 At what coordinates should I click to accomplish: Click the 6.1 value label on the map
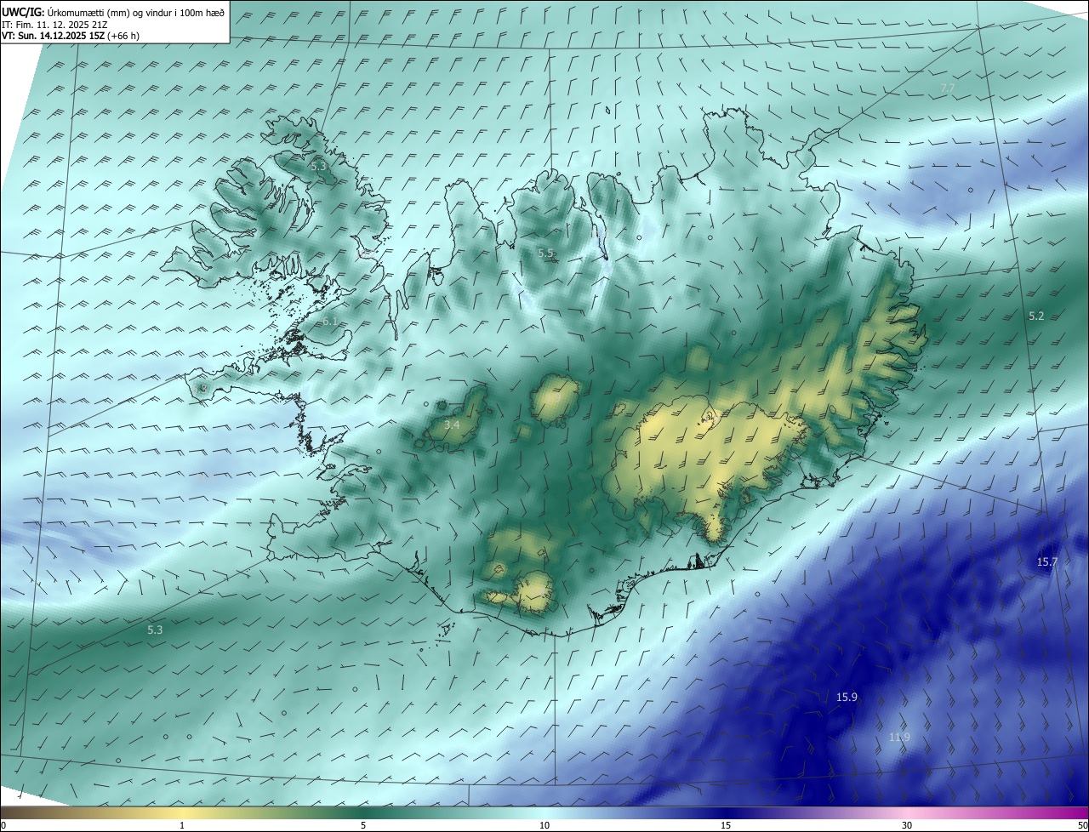330,321
